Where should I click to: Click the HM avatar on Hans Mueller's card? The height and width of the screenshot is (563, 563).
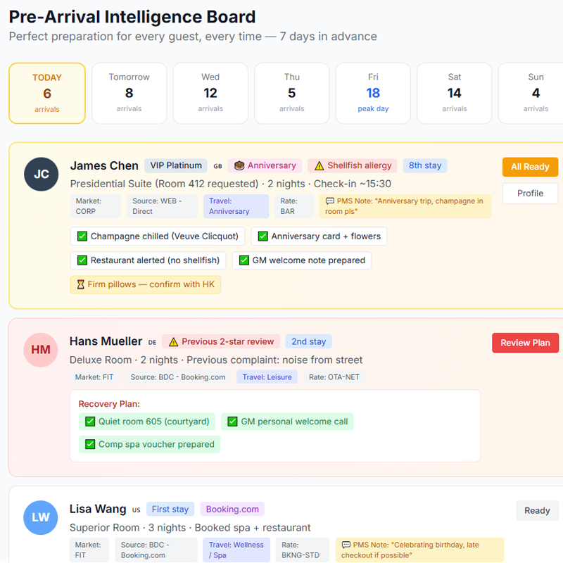coord(40,350)
